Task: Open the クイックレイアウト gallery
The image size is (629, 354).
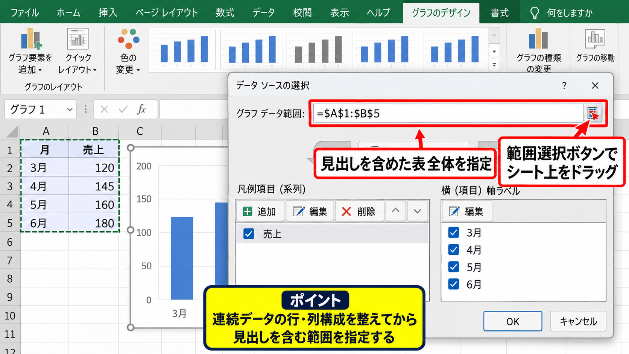Action: (x=77, y=51)
